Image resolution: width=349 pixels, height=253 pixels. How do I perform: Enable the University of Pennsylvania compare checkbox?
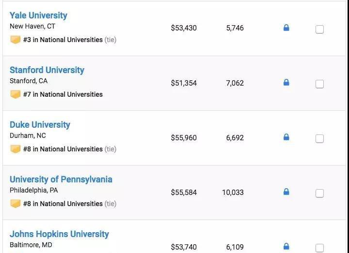[319, 193]
